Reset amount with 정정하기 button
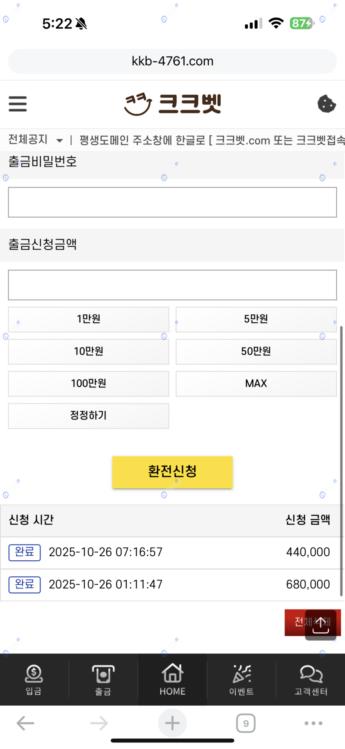 click(x=88, y=415)
